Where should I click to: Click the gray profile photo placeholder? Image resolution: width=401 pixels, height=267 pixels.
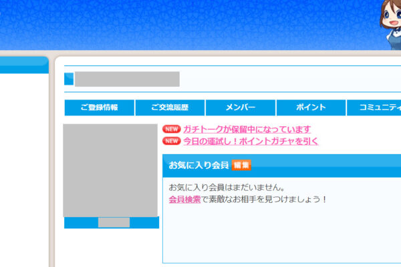[x=110, y=170]
